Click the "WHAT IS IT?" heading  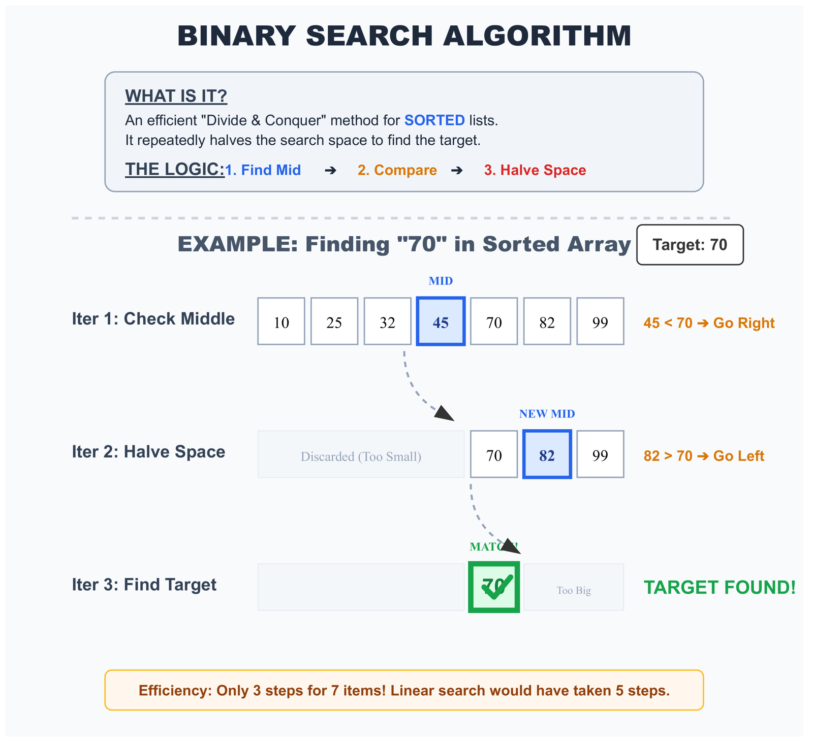pyautogui.click(x=176, y=96)
